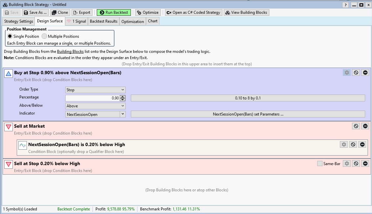Remove the Buy at Stop block
The height and width of the screenshot is (214, 372).
coord(365,73)
